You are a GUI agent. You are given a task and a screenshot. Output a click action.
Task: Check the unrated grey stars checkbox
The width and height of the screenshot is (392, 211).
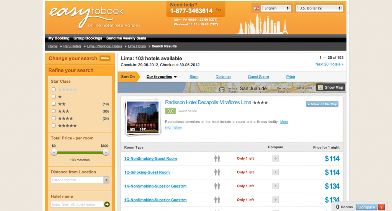coord(54,89)
